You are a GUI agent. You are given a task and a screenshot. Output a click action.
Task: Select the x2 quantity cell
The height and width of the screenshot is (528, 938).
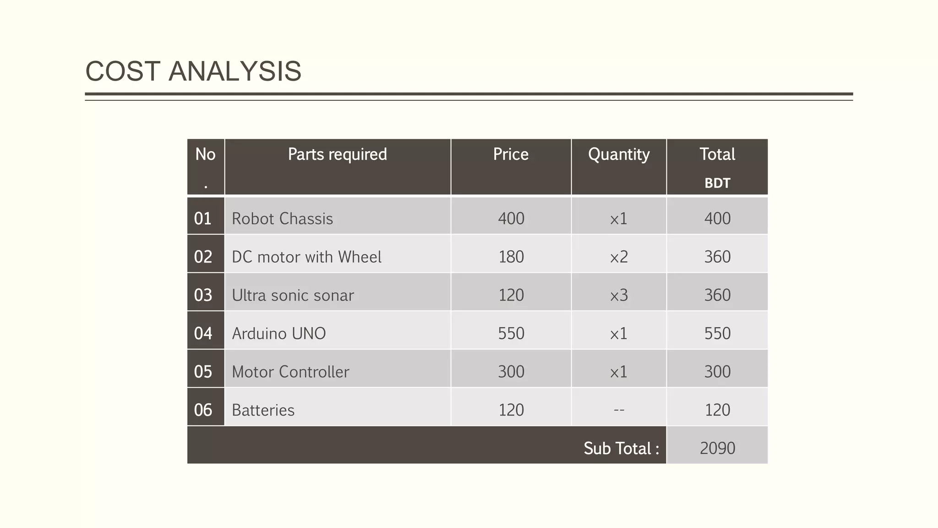point(618,257)
